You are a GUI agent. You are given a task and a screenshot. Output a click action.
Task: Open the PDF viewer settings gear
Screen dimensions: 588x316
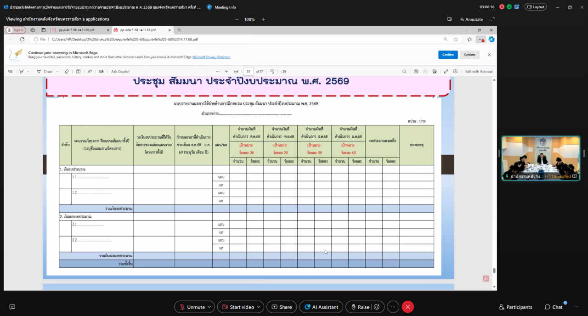[455, 71]
